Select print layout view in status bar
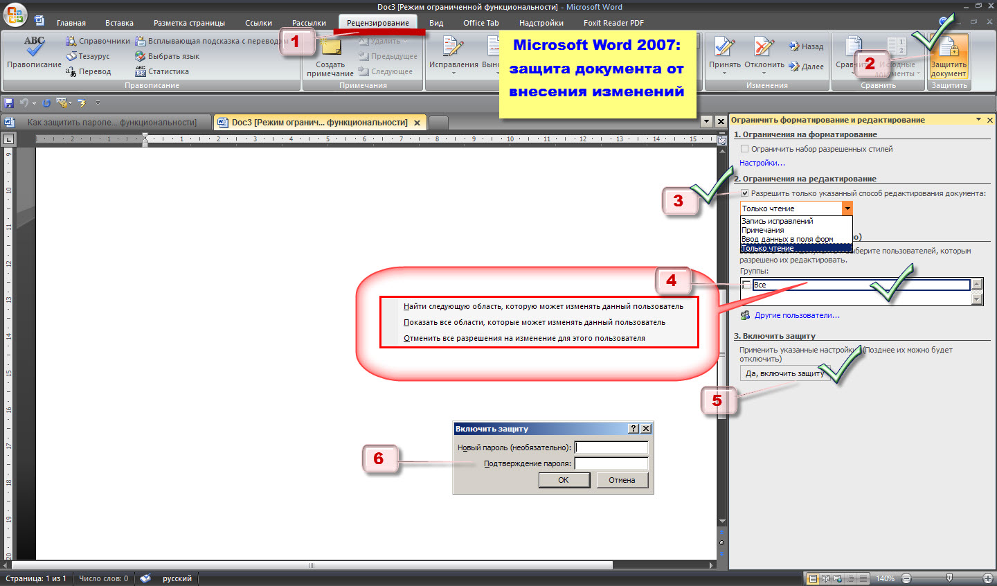 (x=814, y=578)
